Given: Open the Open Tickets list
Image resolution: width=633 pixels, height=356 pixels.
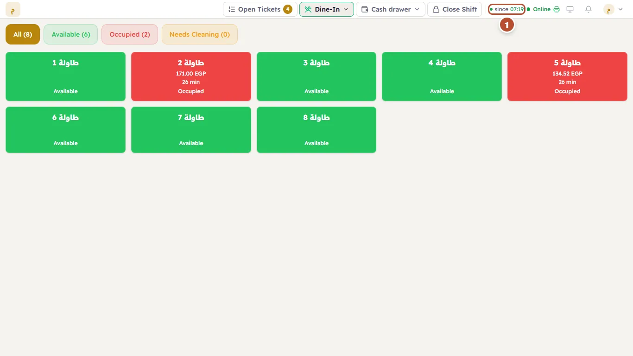Looking at the screenshot, I should click(x=260, y=9).
